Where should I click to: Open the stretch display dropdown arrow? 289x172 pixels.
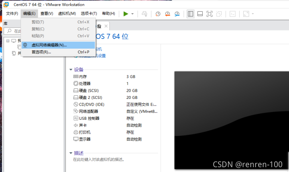coord(253,14)
